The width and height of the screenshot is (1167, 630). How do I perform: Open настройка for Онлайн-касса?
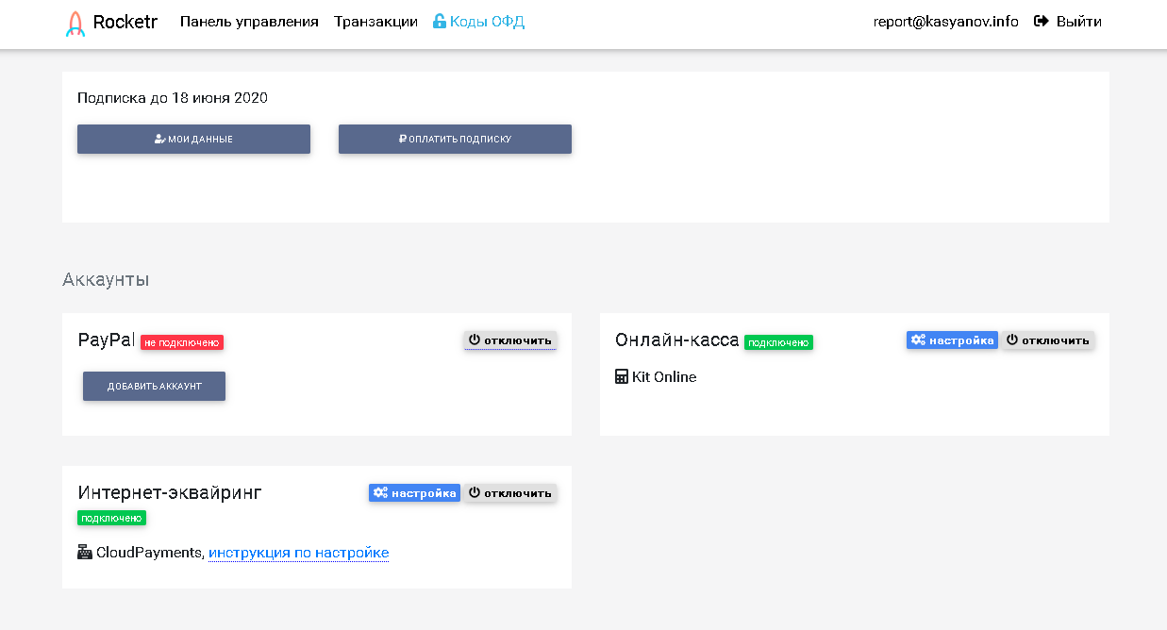[952, 340]
